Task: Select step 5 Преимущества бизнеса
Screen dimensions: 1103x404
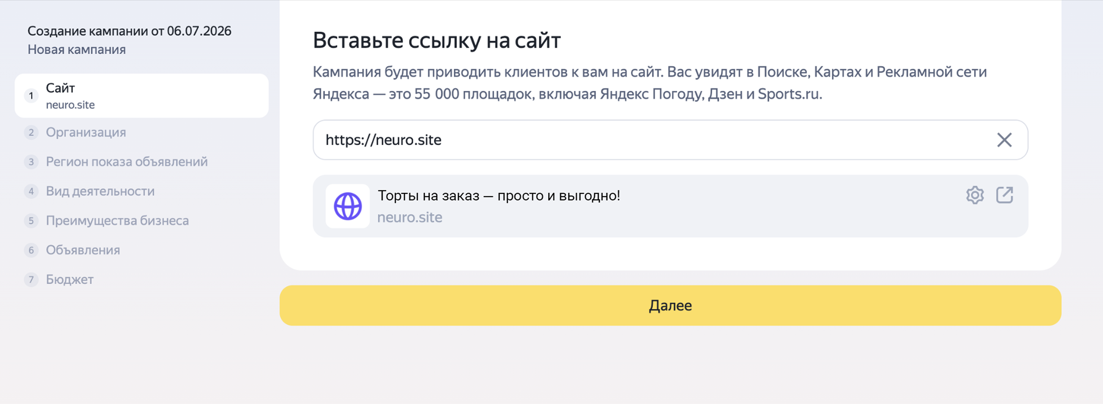Action: coord(107,221)
